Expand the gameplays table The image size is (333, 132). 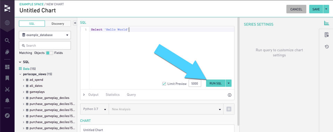24,92
